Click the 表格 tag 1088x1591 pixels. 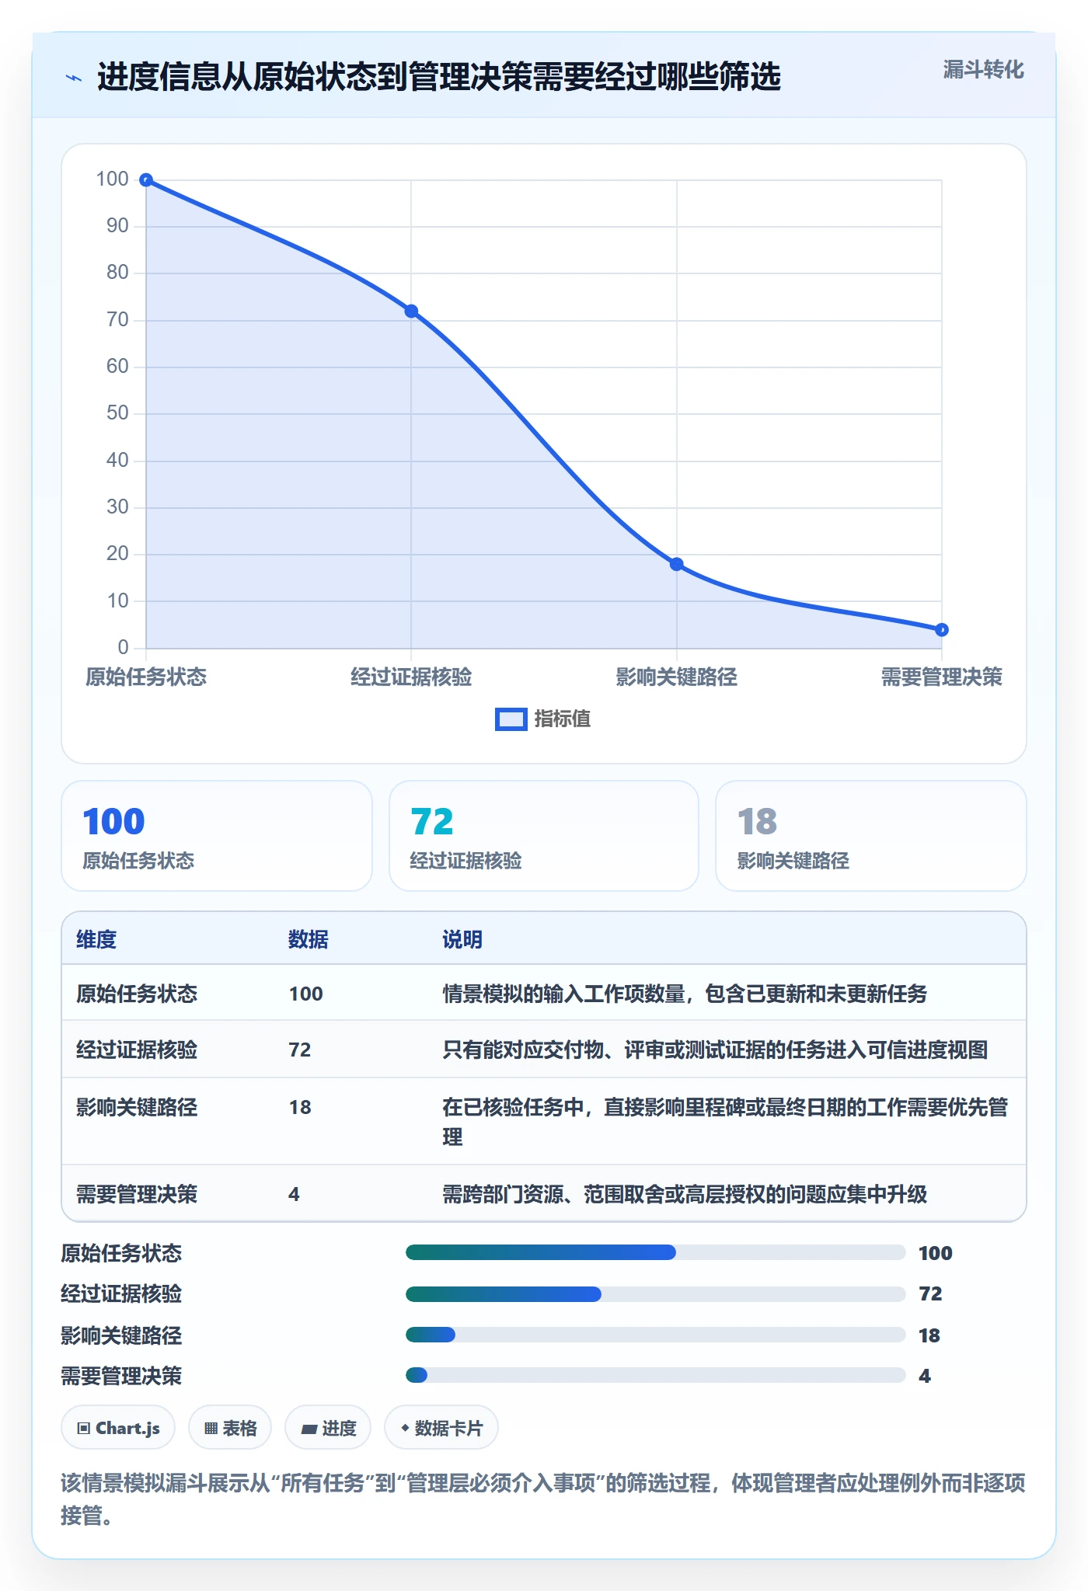[230, 1428]
